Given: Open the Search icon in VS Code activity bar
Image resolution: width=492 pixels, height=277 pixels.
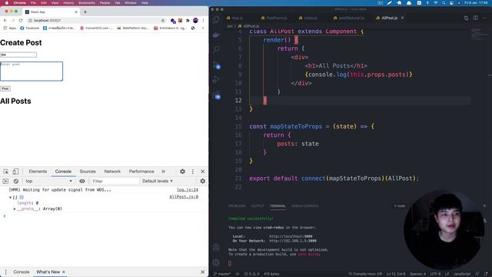Looking at the screenshot, I should 216,49.
